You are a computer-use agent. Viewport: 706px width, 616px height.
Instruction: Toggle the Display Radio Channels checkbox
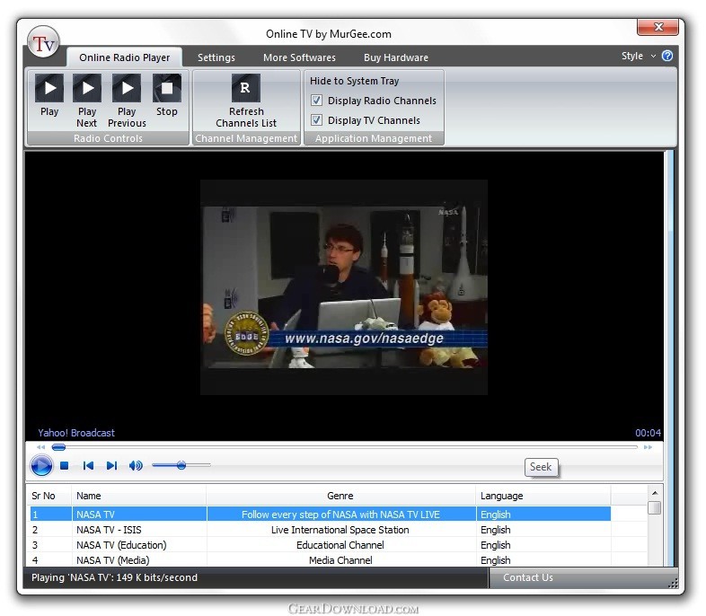tap(316, 100)
